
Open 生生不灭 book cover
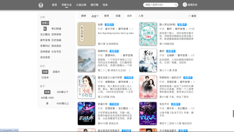[x=148, y=114]
